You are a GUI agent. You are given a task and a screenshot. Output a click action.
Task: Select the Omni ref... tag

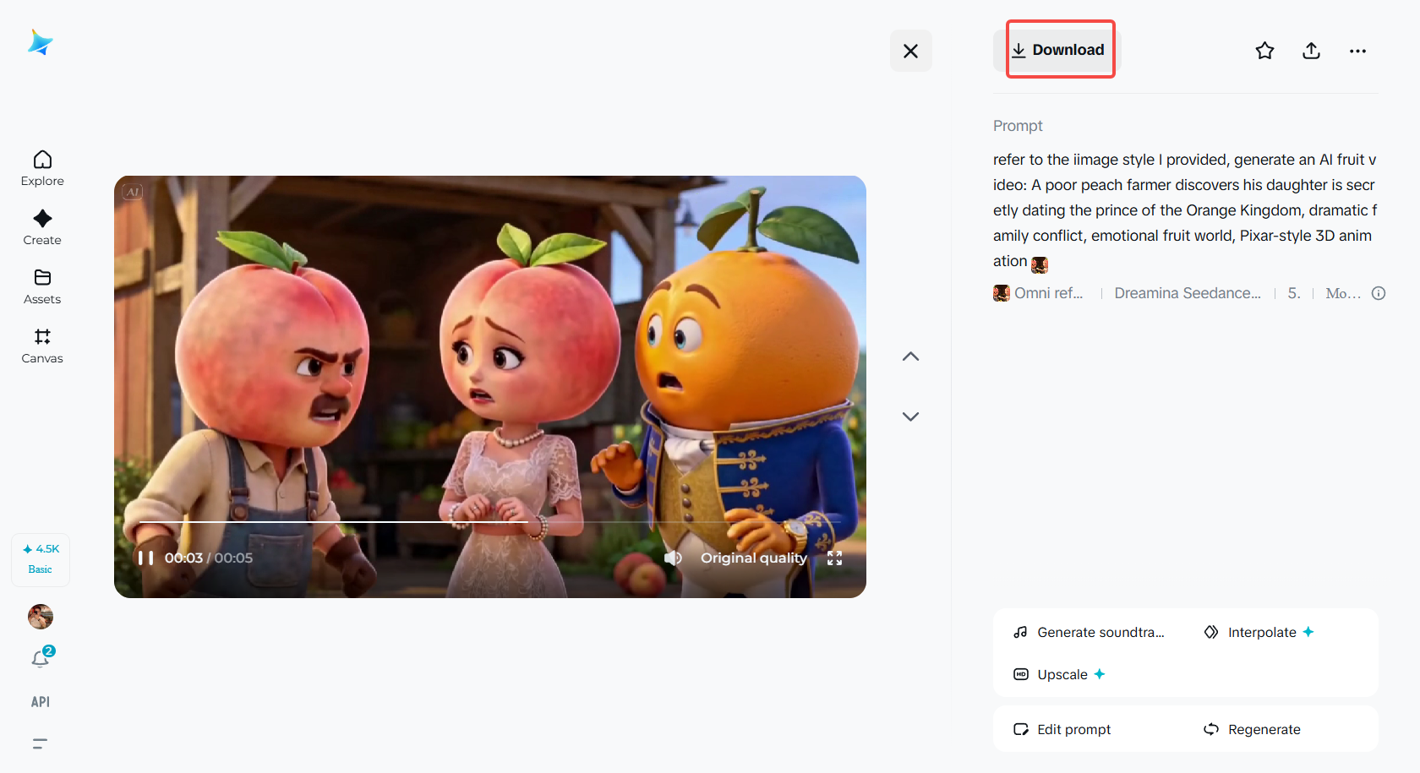(x=1039, y=293)
